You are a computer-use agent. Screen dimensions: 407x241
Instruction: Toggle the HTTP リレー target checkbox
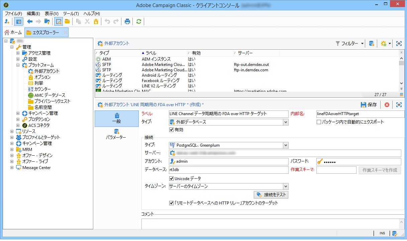click(x=172, y=203)
